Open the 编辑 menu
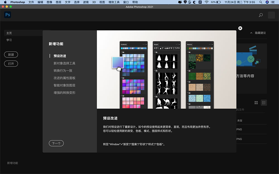The width and height of the screenshot is (279, 174). (40, 2)
